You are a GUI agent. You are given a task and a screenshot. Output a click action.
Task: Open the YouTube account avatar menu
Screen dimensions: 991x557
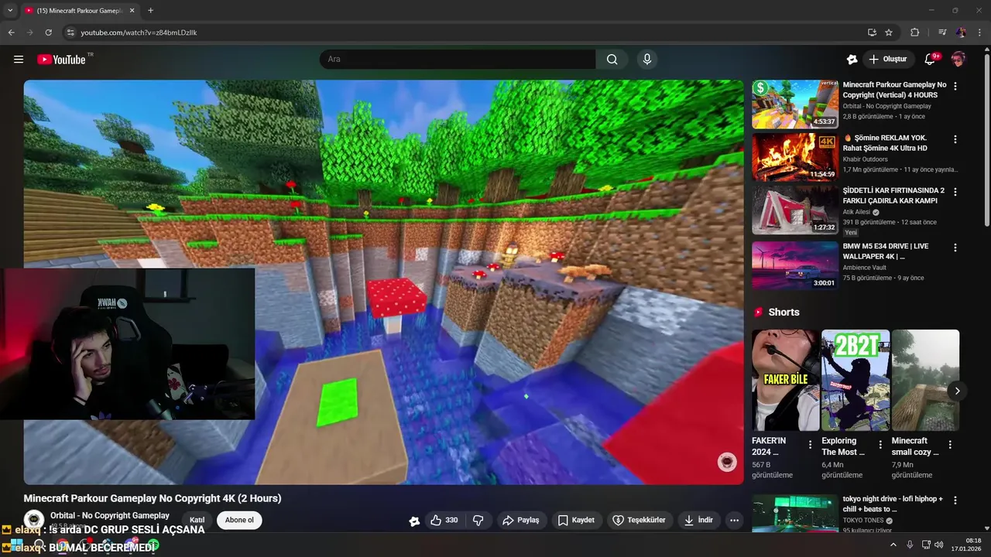pyautogui.click(x=958, y=60)
